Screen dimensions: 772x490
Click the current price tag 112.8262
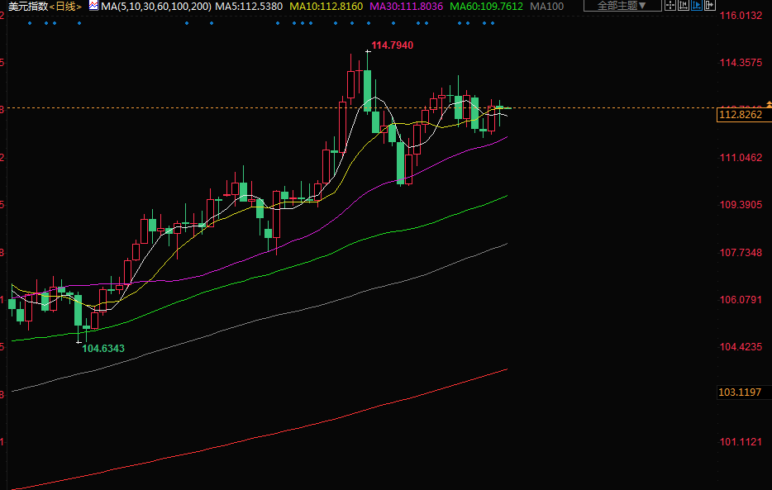click(x=740, y=115)
